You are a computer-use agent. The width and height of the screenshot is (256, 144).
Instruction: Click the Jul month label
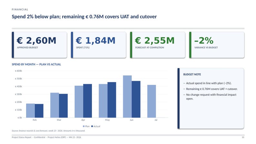click(x=156, y=120)
